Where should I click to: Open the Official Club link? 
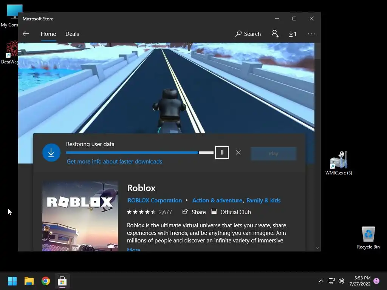(x=231, y=212)
